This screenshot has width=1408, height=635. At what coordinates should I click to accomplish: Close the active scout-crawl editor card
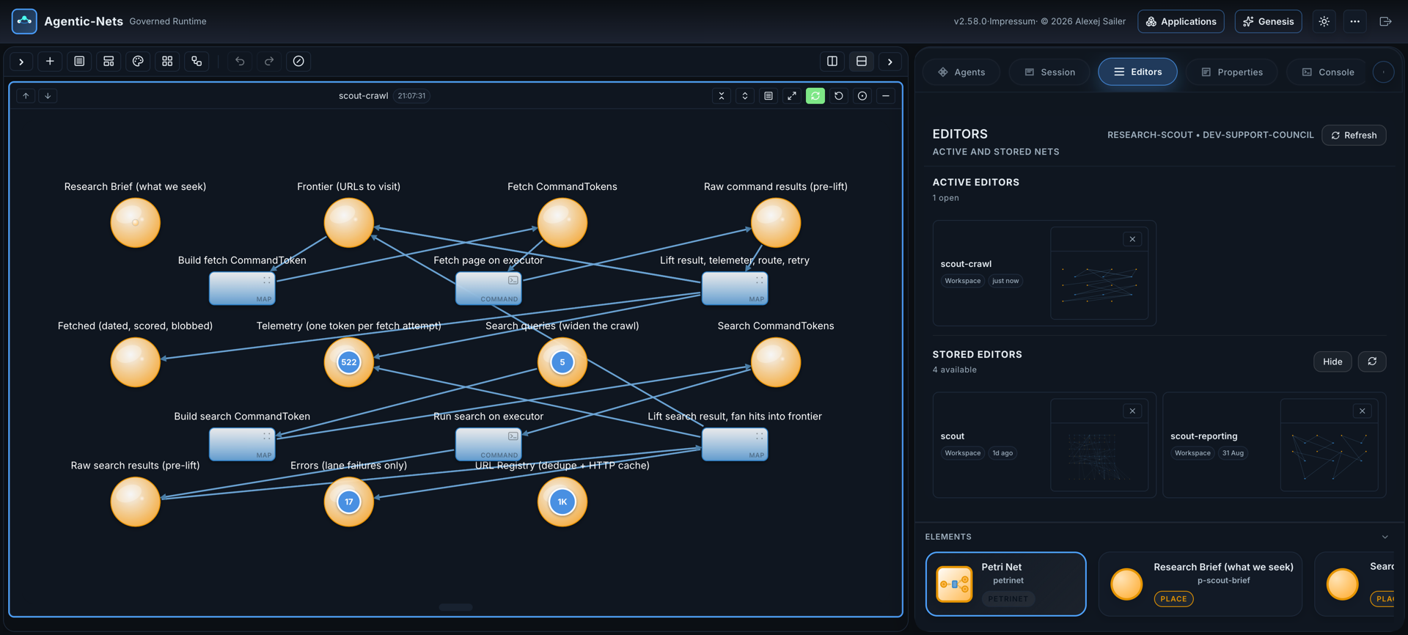(1132, 239)
